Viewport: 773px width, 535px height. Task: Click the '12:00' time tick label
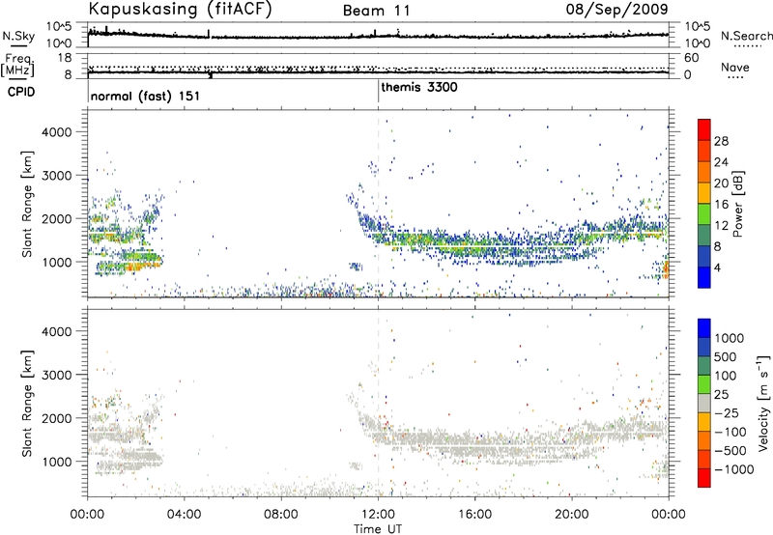tap(378, 515)
